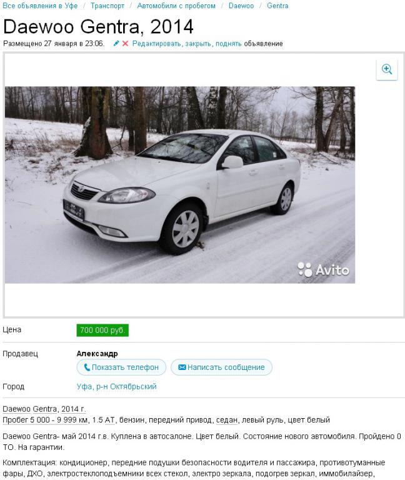Write a message to the seller

221,367
